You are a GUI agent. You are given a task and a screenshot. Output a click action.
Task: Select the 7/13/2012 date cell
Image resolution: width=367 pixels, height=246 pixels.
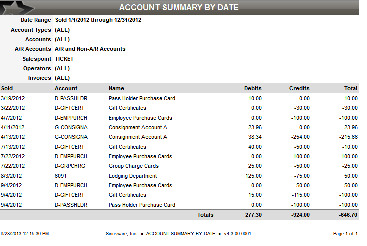13,147
